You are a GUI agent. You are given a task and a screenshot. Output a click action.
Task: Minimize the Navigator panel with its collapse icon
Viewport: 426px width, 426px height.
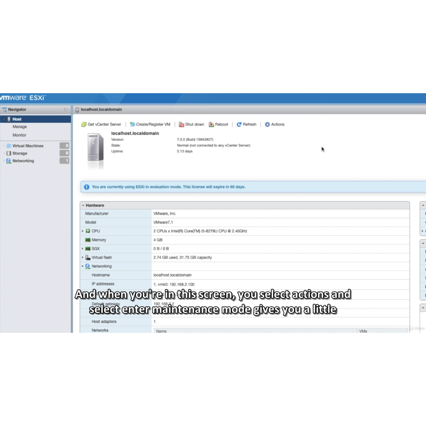pyautogui.click(x=65, y=109)
